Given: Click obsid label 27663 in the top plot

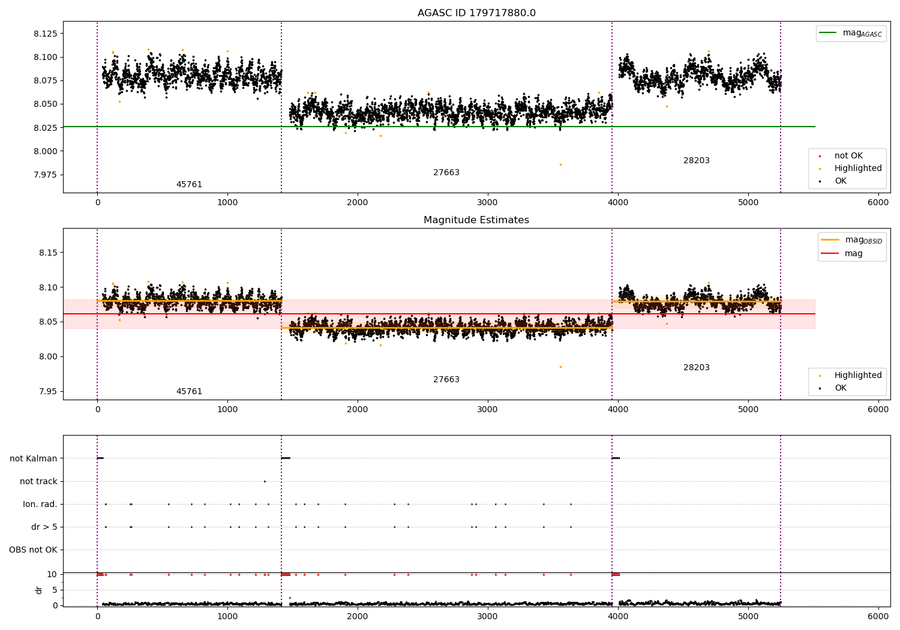Looking at the screenshot, I should (x=446, y=173).
